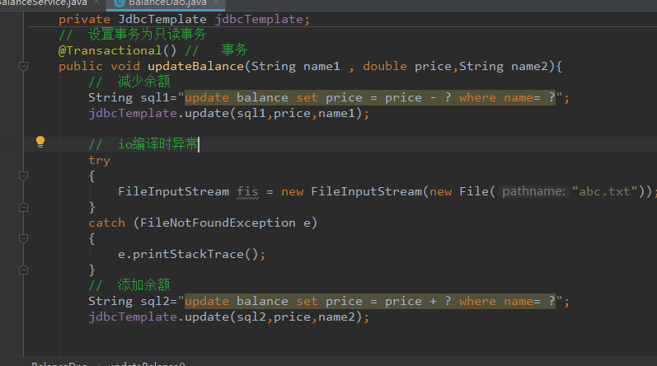Click the class icon on BalanceDao.java tab
657x366 pixels.
coord(120,3)
